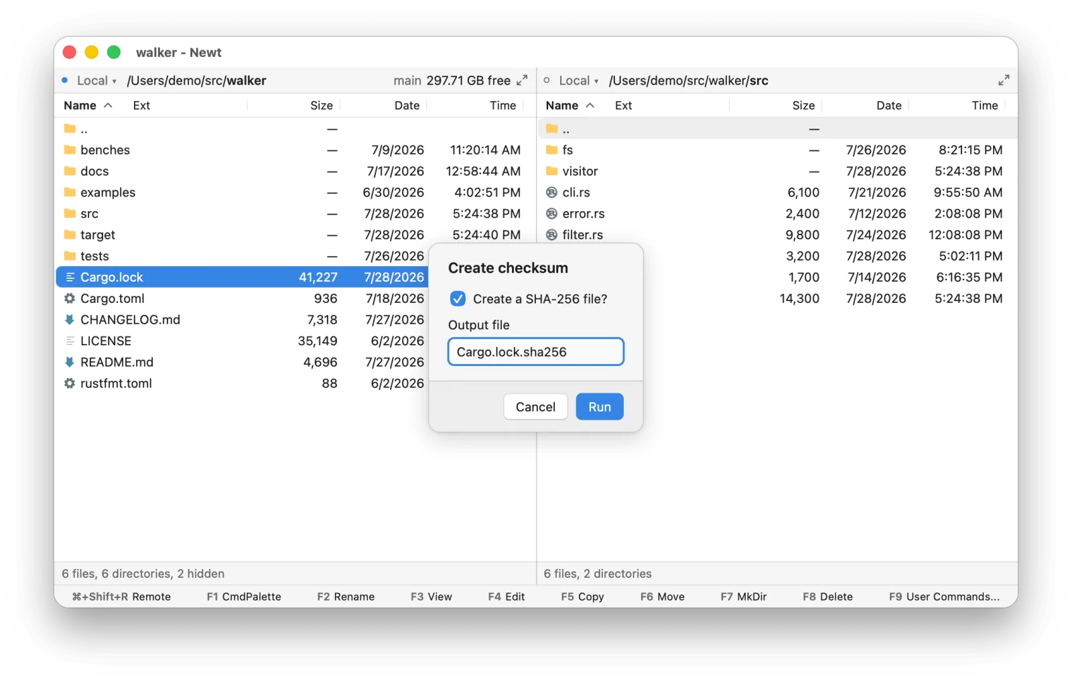Open the left pane Local dropdown
The image size is (1072, 679).
[96, 80]
